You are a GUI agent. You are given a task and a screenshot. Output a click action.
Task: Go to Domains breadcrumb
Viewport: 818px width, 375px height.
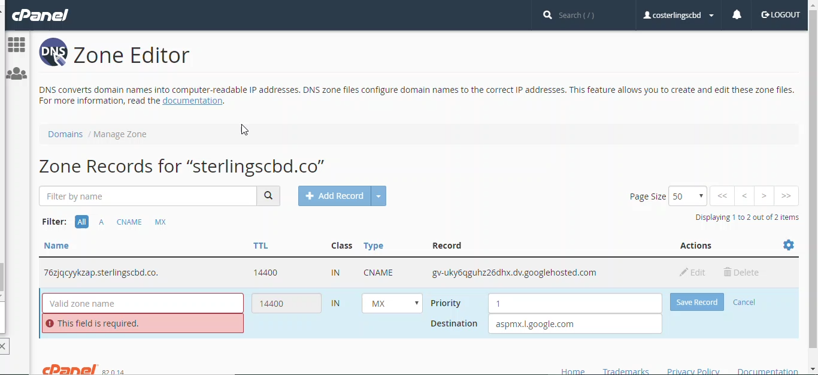[65, 134]
